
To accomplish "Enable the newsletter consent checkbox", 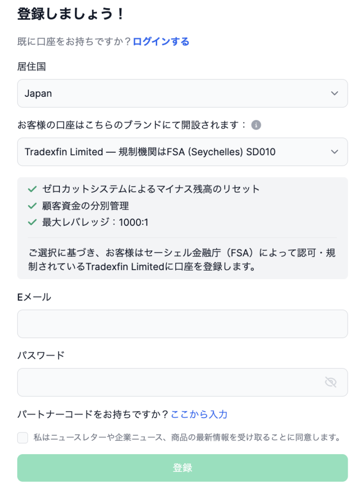I will [x=23, y=438].
